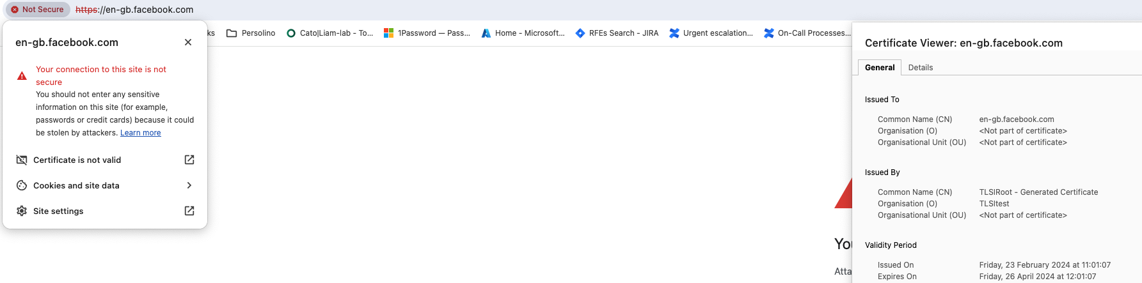Image resolution: width=1142 pixels, height=283 pixels.
Task: Open the RFEs Search - JIRA bookmark
Action: (617, 33)
